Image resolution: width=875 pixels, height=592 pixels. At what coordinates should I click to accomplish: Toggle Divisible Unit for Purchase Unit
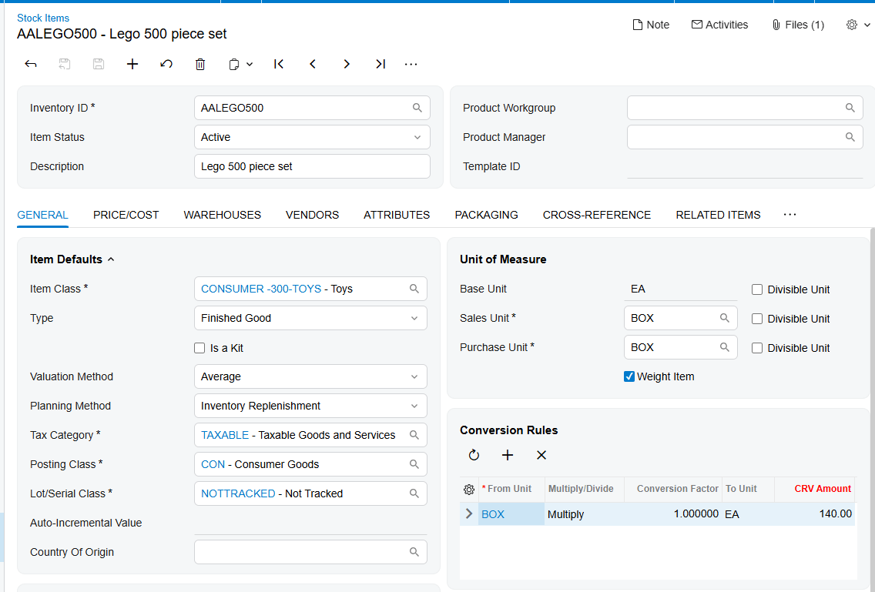[x=757, y=348]
